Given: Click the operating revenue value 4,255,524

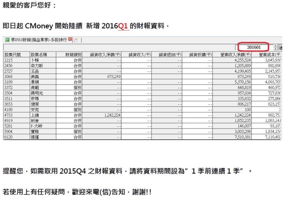Looking at the screenshot, I should (243, 60).
